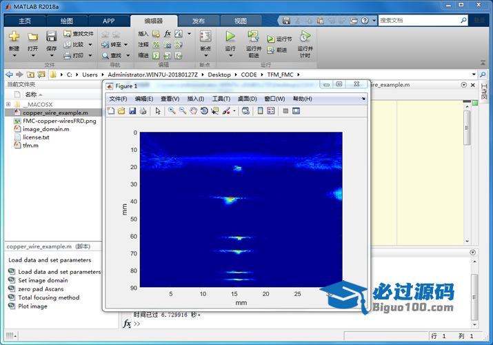Image resolution: width=493 pixels, height=345 pixels.
Task: Click the Print Figure icon in Figure toolbar
Action: (x=143, y=110)
